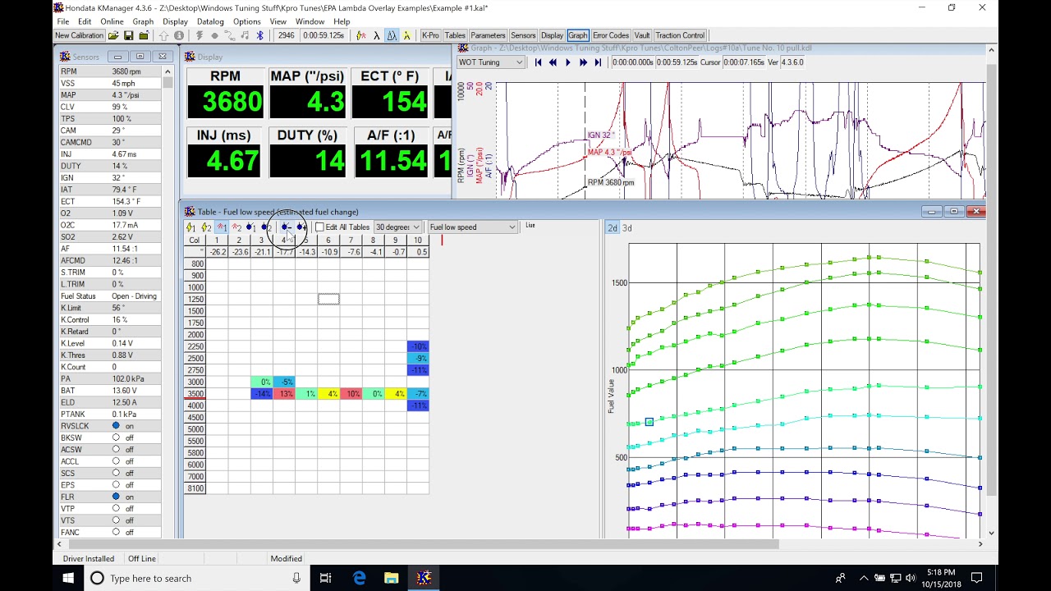1051x591 pixels.
Task: Jump to end of datalog playback
Action: pyautogui.click(x=597, y=62)
